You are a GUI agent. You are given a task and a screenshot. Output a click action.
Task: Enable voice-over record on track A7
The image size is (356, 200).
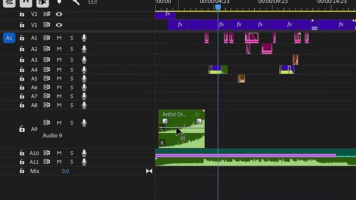tap(84, 96)
